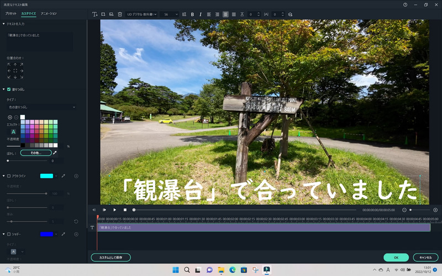Select the highlighted center alignment icon
The image size is (442, 276).
pos(225,14)
